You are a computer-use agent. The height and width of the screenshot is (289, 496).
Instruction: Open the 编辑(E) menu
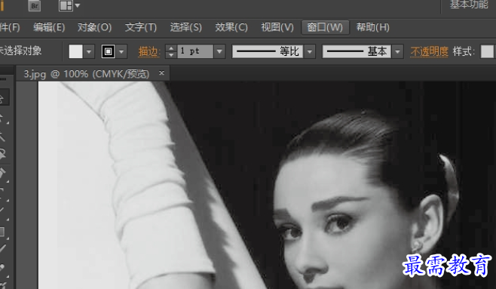(x=49, y=27)
